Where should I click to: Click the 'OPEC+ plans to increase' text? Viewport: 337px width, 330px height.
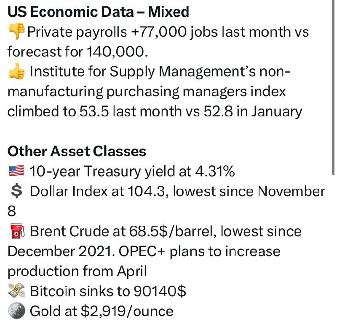click(x=199, y=252)
